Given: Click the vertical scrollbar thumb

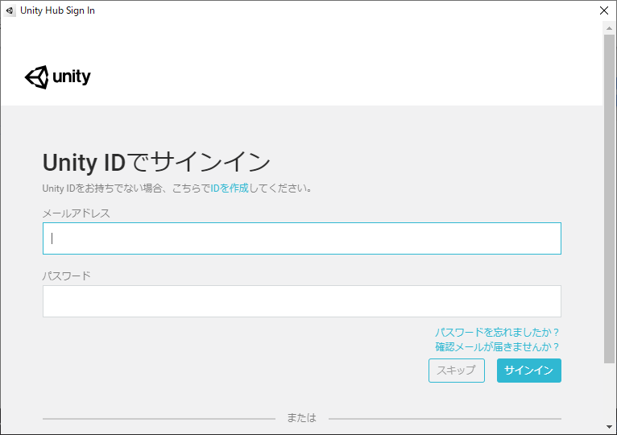Looking at the screenshot, I should [609, 199].
